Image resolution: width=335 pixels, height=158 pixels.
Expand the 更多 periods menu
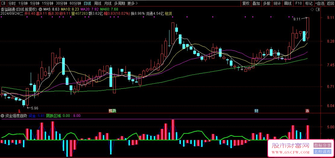pyautogui.click(x=132, y=3)
